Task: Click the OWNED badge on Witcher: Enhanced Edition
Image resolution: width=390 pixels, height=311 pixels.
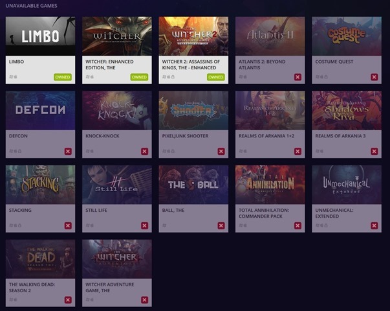Action: tap(139, 77)
